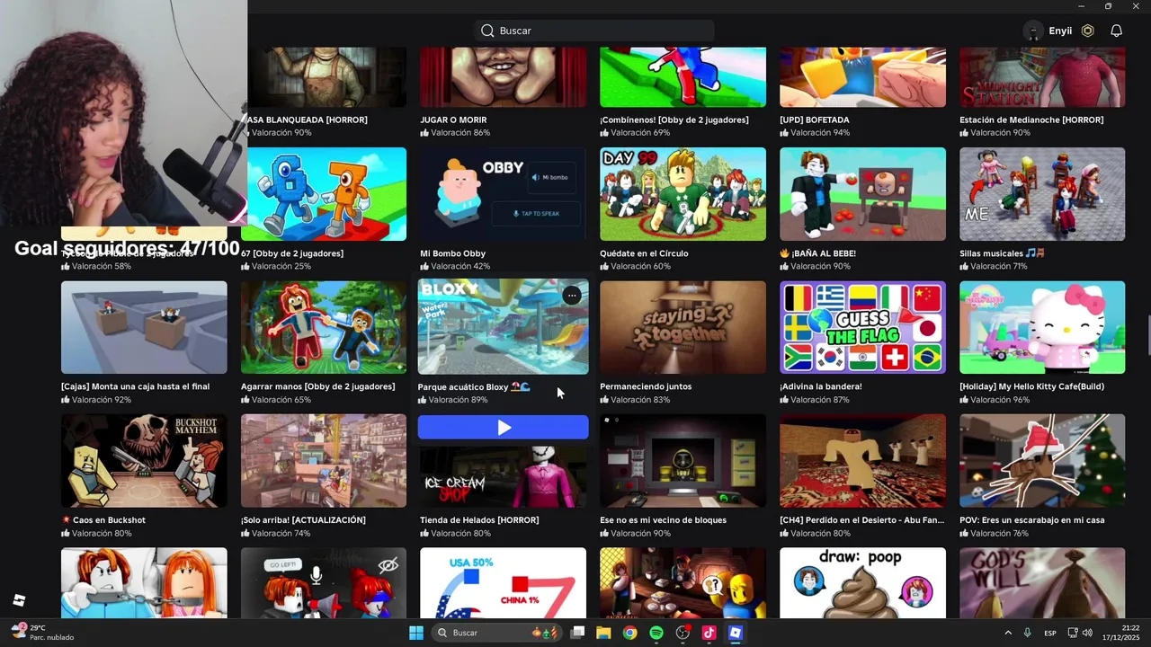Click the Permaneciendo juntos title text
1151x647 pixels.
(646, 386)
